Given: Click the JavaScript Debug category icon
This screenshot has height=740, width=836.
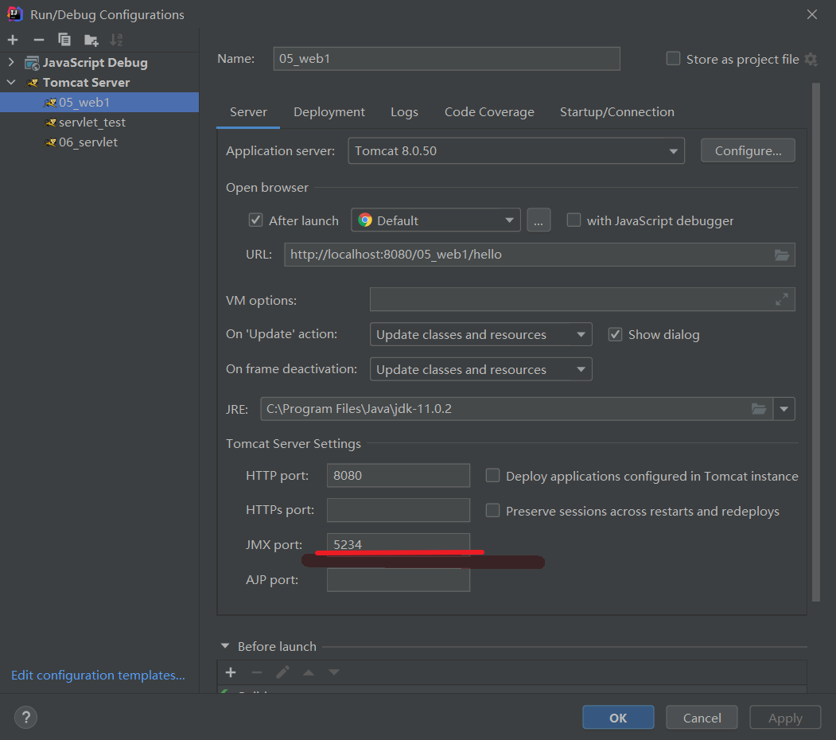Looking at the screenshot, I should coord(32,63).
